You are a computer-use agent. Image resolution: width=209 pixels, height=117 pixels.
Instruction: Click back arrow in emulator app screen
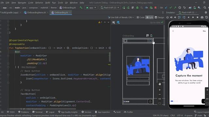pos(173,31)
